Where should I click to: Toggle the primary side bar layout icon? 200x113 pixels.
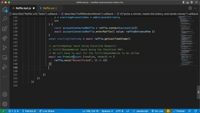pyautogui.click(x=184, y=2)
